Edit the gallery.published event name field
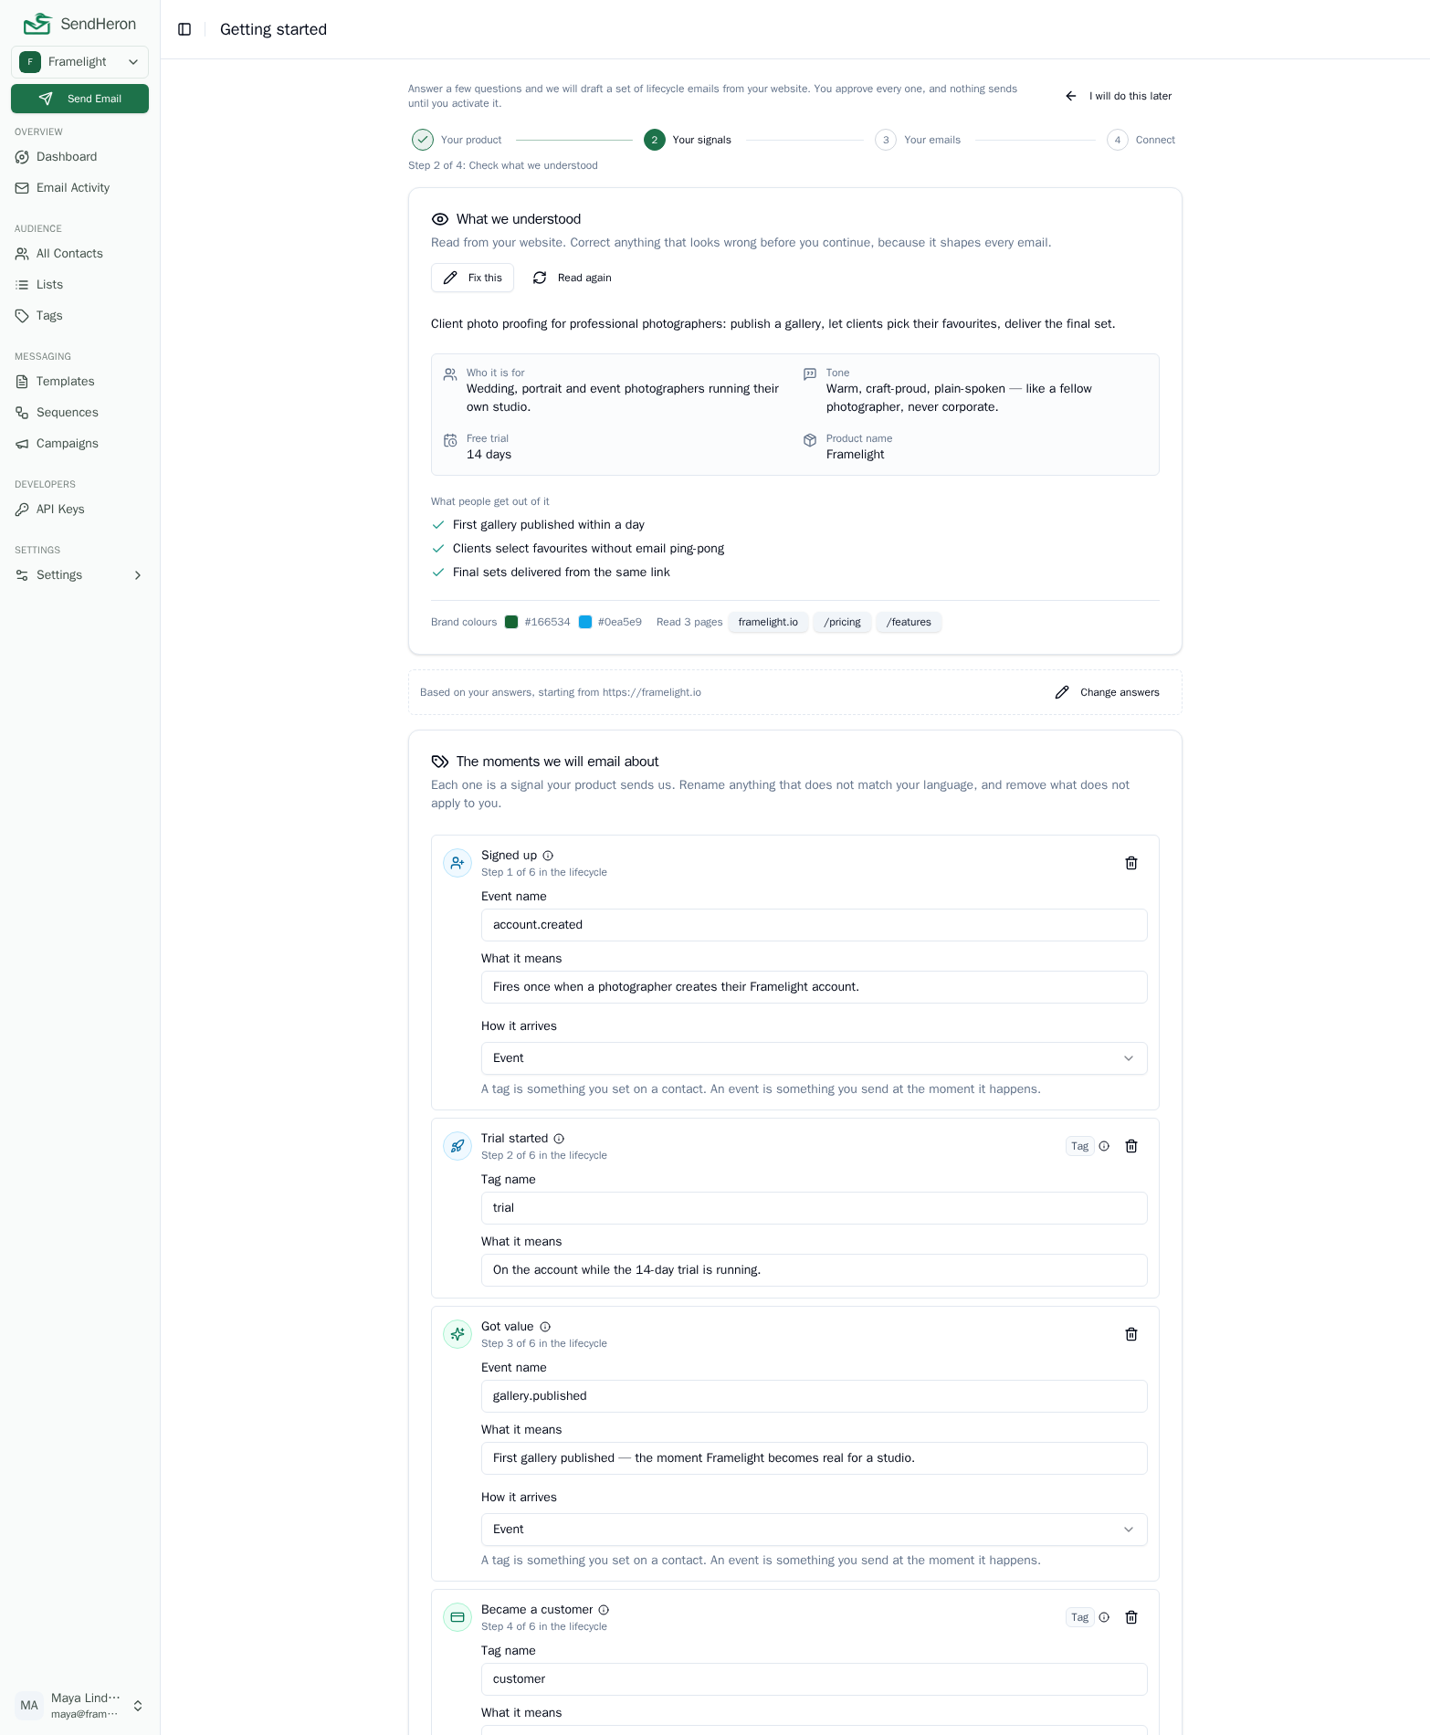 click(x=814, y=1396)
